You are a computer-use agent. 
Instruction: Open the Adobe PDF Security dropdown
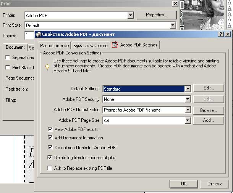(188, 99)
